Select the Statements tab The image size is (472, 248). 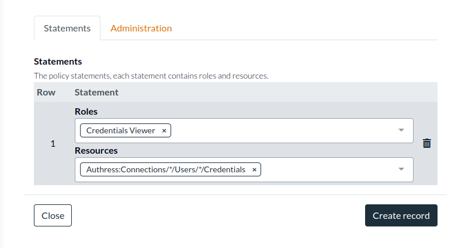67,28
